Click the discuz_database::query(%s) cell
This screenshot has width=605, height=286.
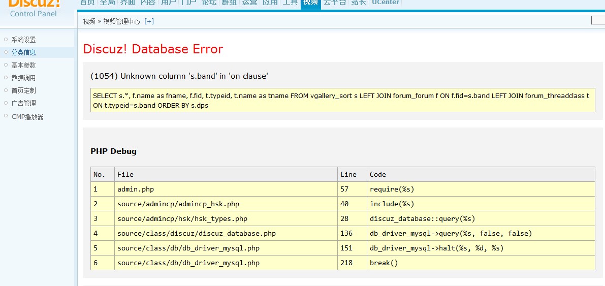click(x=481, y=218)
